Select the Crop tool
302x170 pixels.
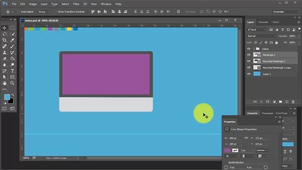pos(4,40)
